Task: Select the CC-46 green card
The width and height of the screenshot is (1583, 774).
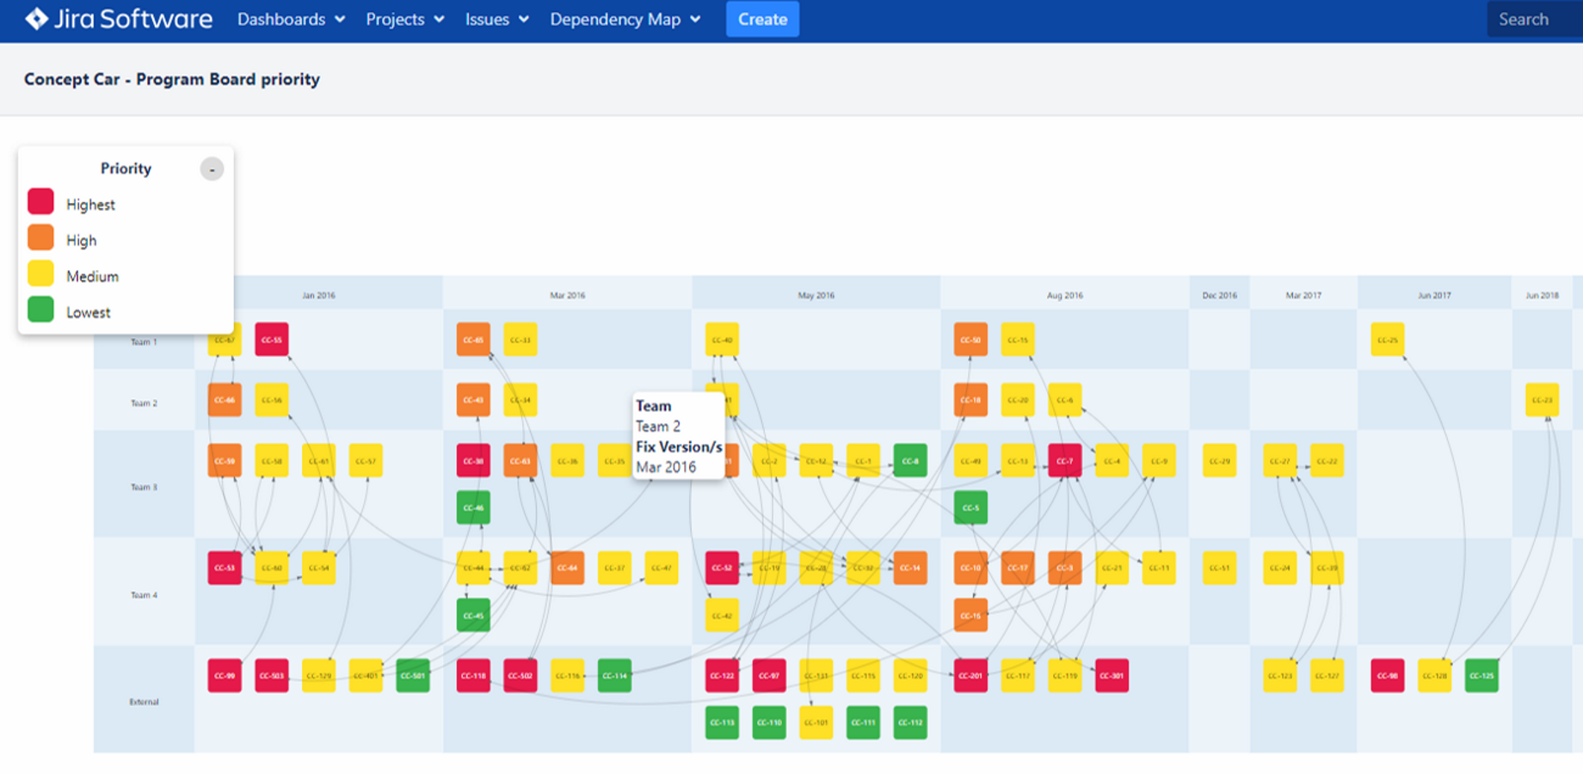Action: click(x=473, y=507)
